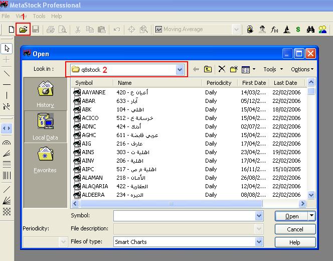This screenshot has width=333, height=261.
Task: Click the Undo arrow icon
Action: [x=116, y=29]
